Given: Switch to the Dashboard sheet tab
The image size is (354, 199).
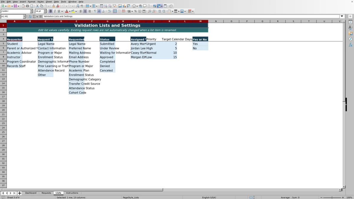Looking at the screenshot, I should click(31, 193).
